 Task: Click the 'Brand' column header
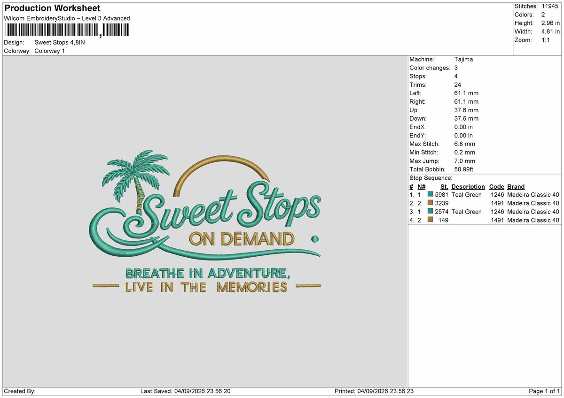(516, 186)
